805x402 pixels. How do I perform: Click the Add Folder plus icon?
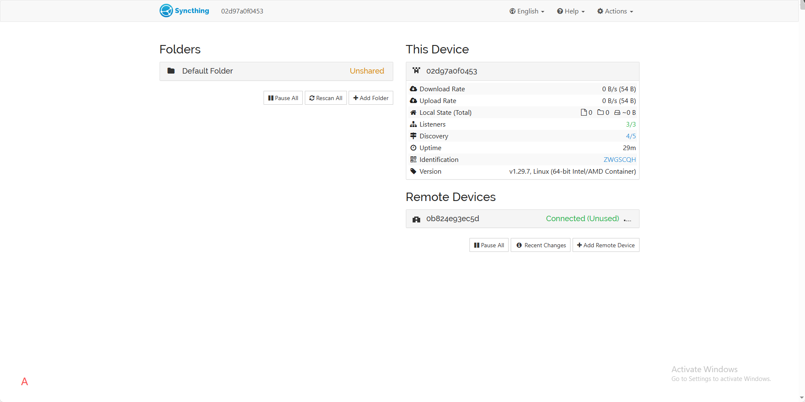(x=356, y=98)
